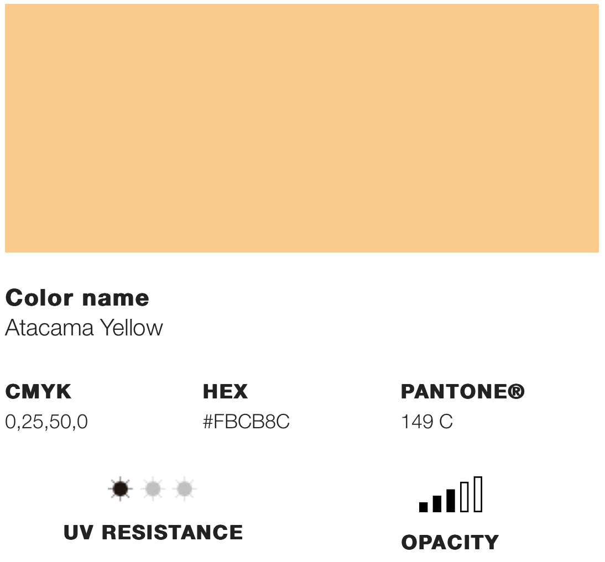Image resolution: width=605 pixels, height=562 pixels.
Task: Click the UV RESISTANCE label
Action: (x=153, y=532)
